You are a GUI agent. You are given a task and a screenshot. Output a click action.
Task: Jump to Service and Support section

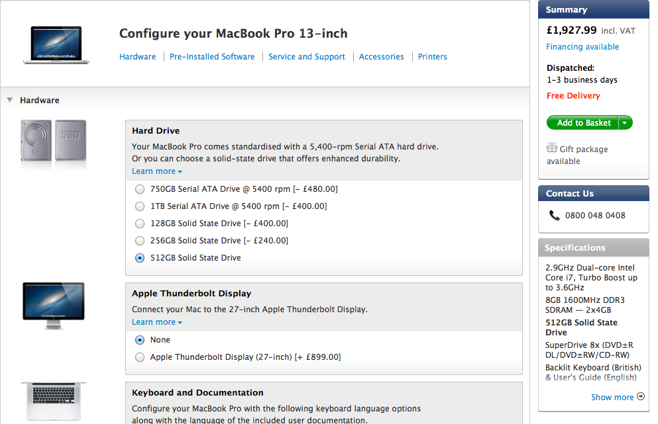click(x=307, y=57)
